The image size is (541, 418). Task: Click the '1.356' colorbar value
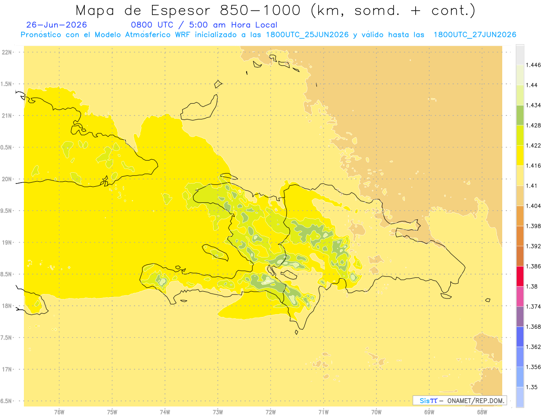(x=533, y=367)
